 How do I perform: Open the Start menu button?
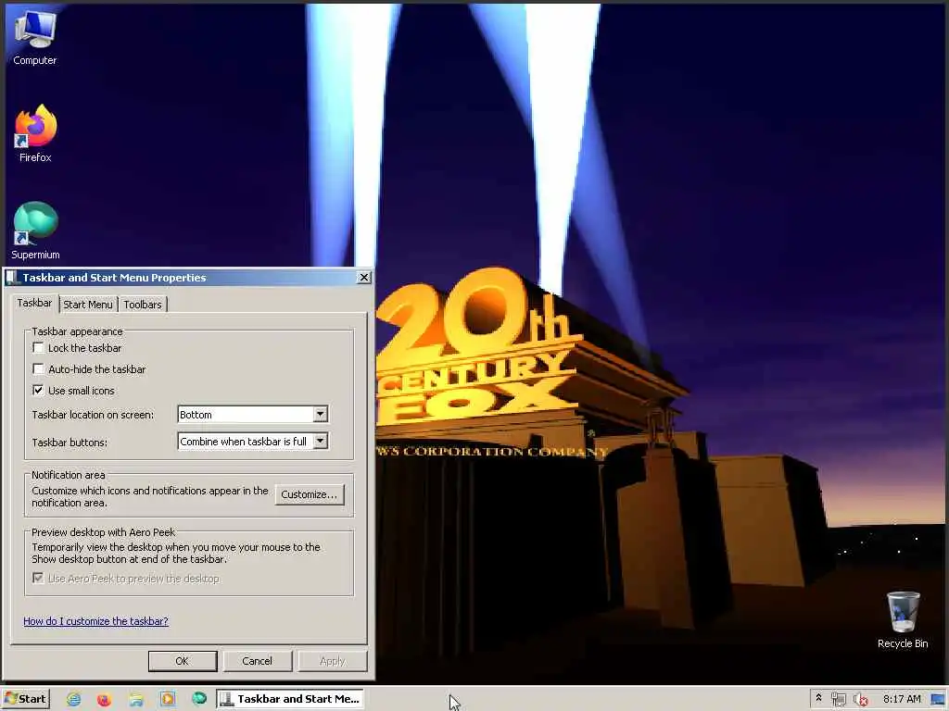click(25, 699)
